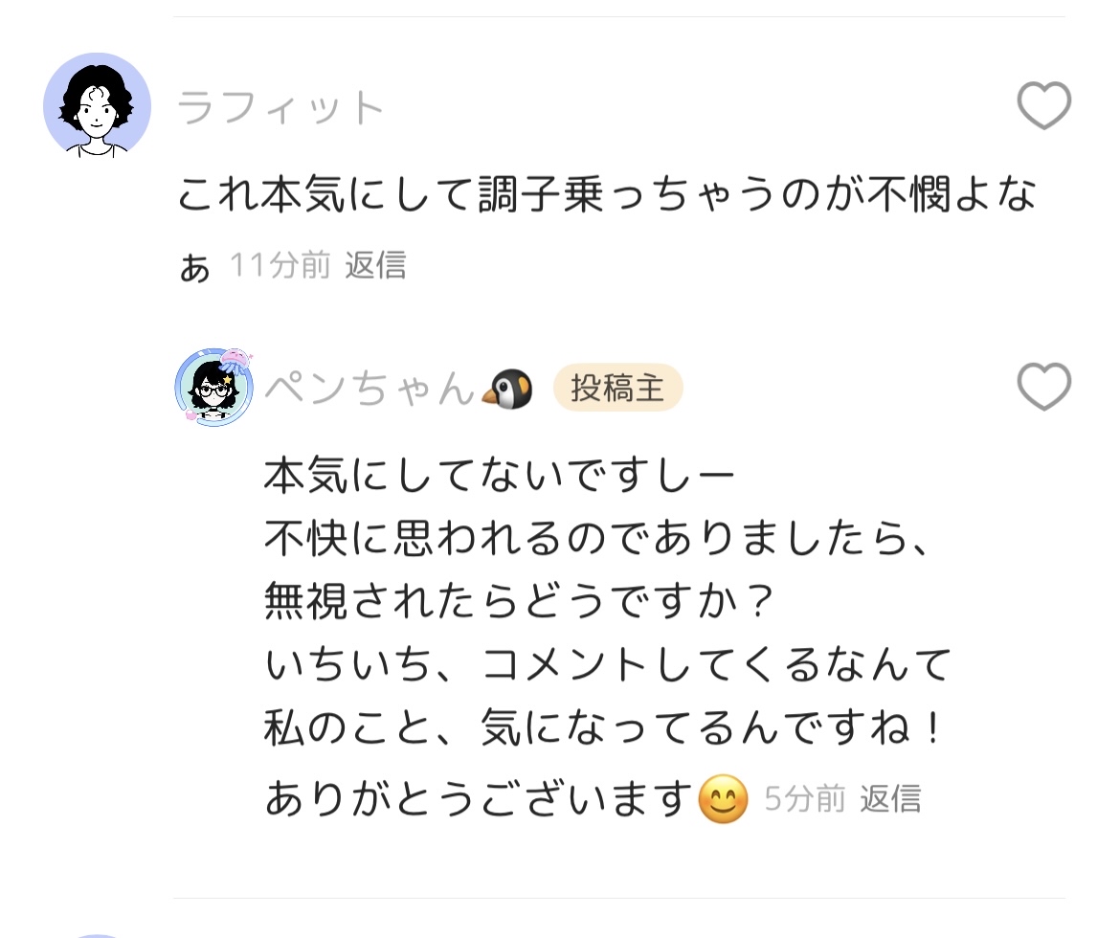1120x938 pixels.
Task: Click the 11分前 timestamp
Action: (280, 264)
